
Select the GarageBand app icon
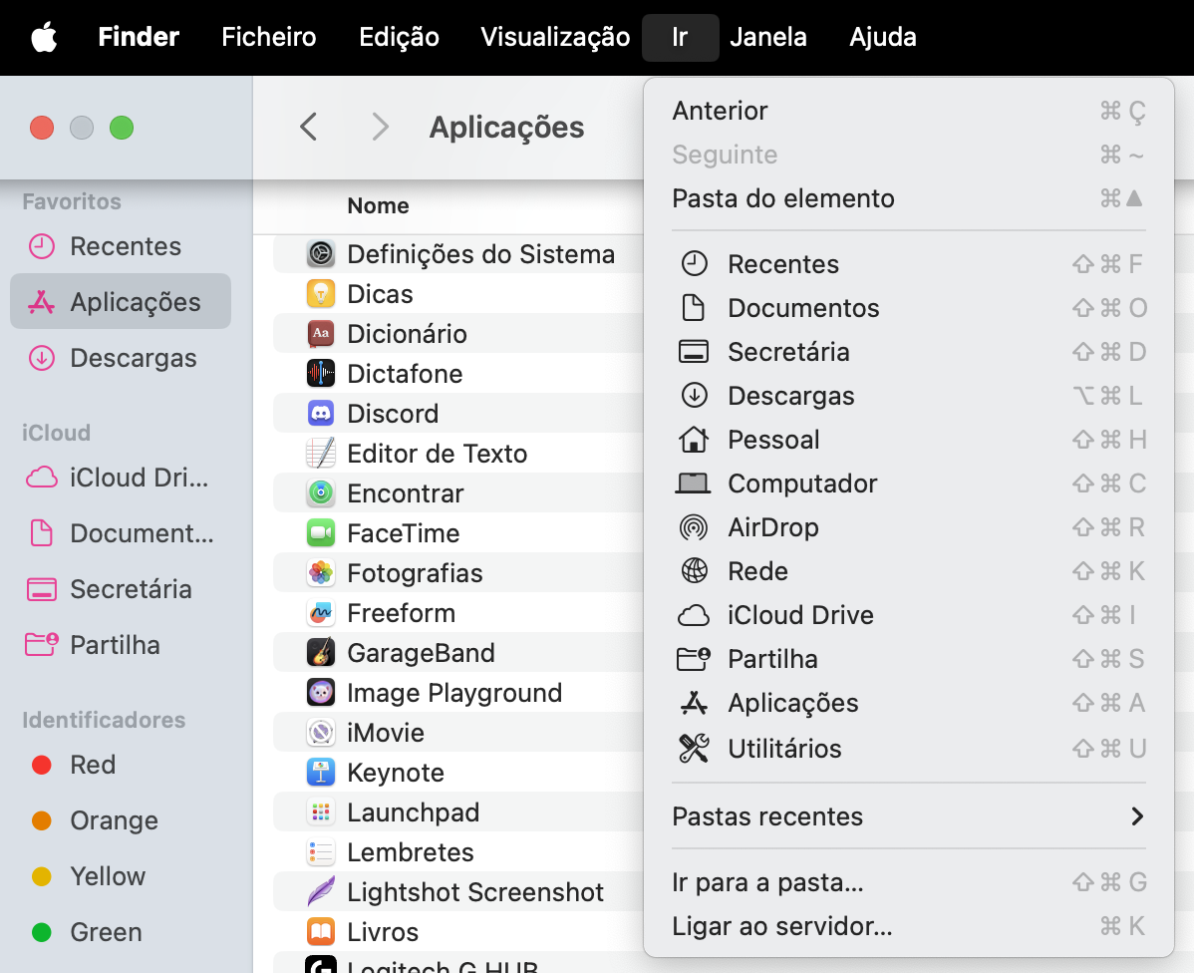[x=319, y=652]
